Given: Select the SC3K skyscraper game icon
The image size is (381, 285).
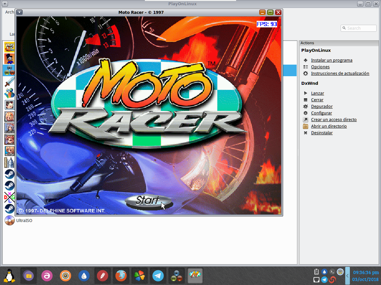Looking at the screenshot, I should pos(9,162).
